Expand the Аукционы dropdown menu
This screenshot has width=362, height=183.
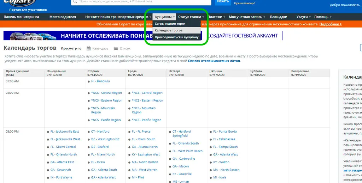coord(165,17)
